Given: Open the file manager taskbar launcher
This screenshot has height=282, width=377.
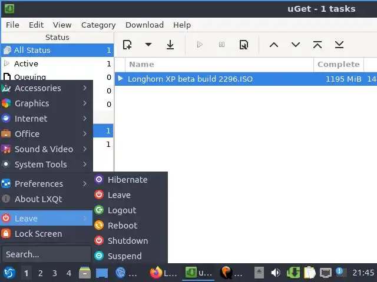Looking at the screenshot, I should pos(85,273).
